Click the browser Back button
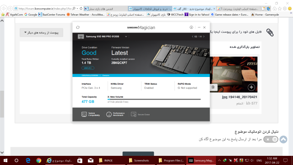Viewport: 293px width, 165px height. (4, 9)
